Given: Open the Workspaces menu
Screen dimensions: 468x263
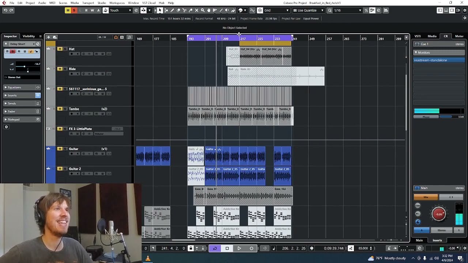Looking at the screenshot, I should coord(117,3).
